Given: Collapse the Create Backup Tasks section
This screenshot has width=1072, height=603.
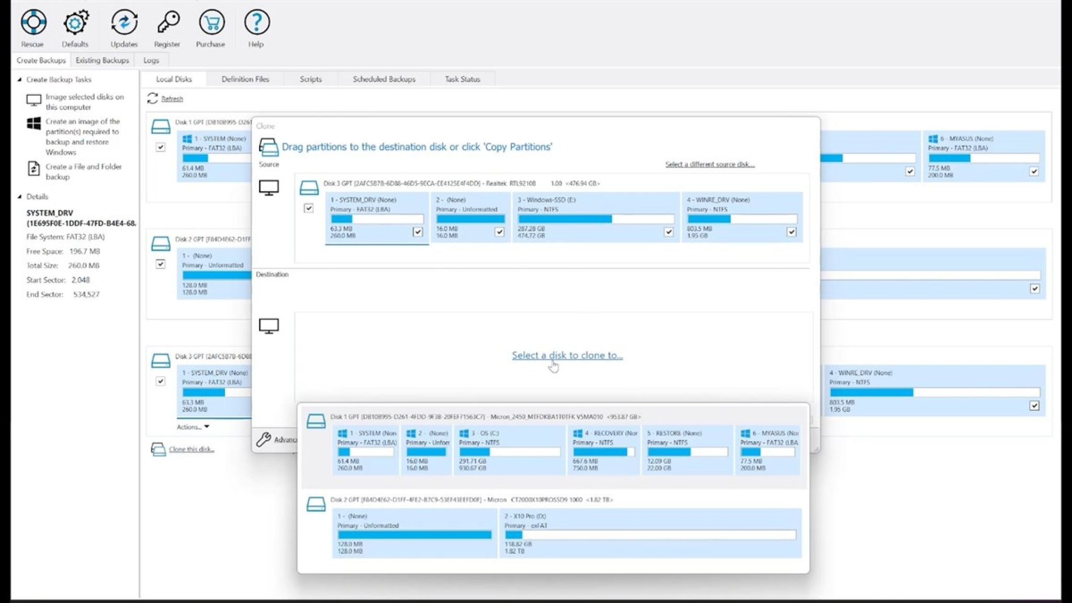Looking at the screenshot, I should tap(19, 80).
